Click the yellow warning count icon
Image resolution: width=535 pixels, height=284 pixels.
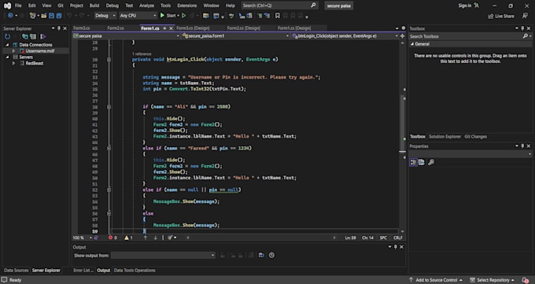[127, 238]
